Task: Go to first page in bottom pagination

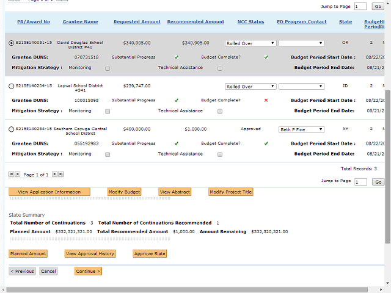Action: pyautogui.click(x=11, y=174)
